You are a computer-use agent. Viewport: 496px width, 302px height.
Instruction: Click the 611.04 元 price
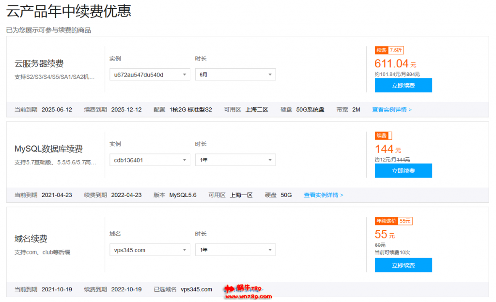coord(395,63)
